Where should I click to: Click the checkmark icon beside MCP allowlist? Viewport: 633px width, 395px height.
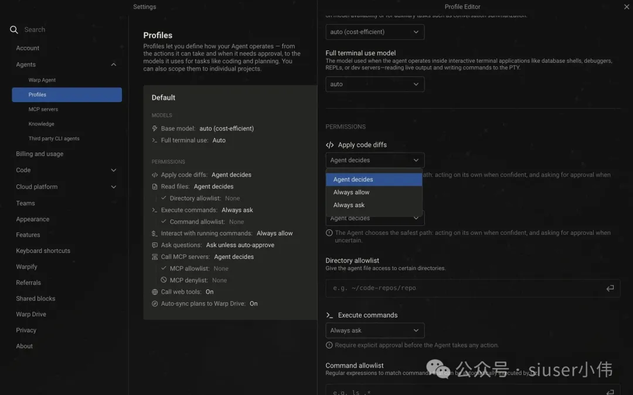164,268
